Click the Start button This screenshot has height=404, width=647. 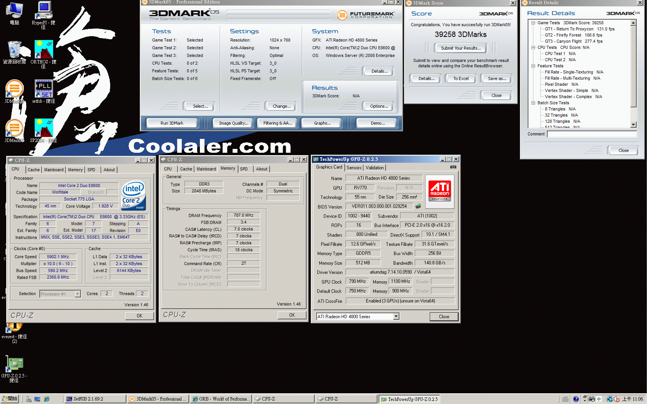point(10,399)
